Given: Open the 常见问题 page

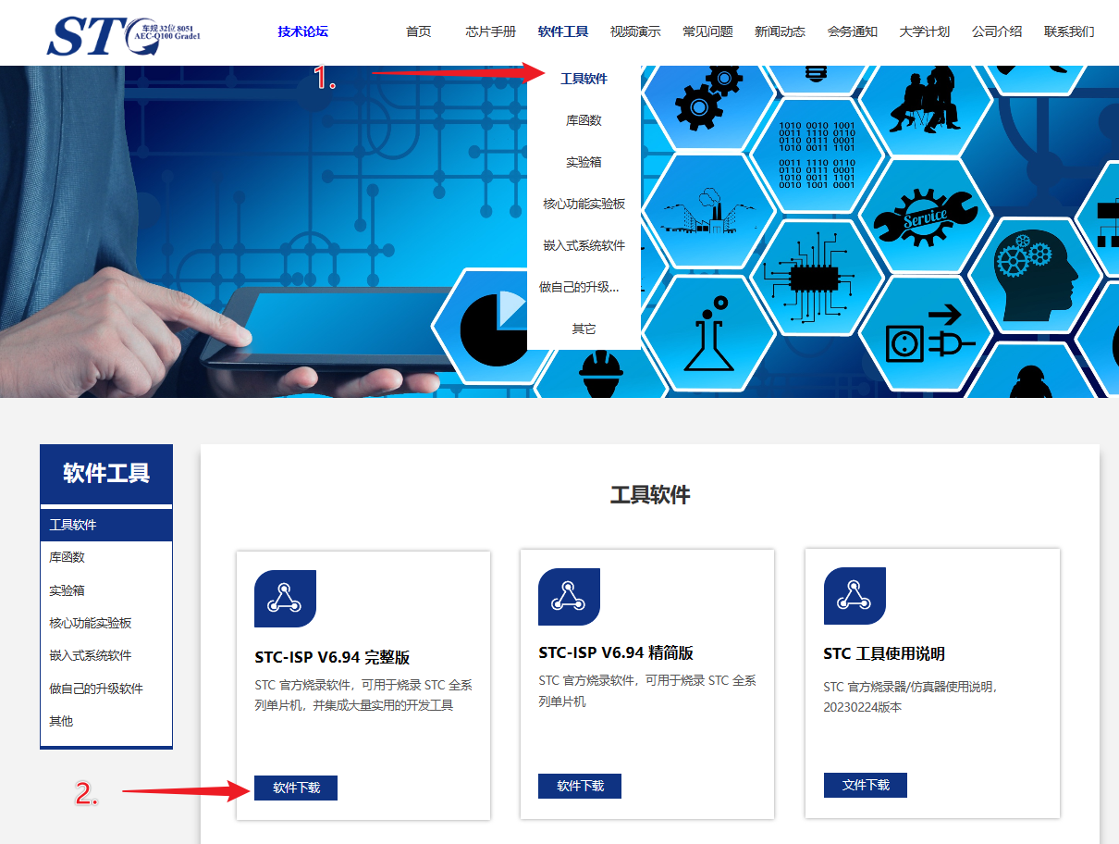Looking at the screenshot, I should point(707,31).
